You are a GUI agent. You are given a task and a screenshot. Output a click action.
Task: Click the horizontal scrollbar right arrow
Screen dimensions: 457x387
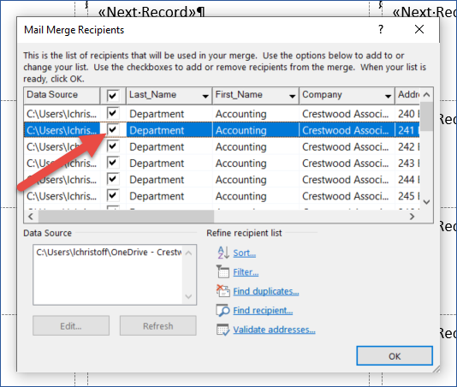pyautogui.click(x=412, y=217)
